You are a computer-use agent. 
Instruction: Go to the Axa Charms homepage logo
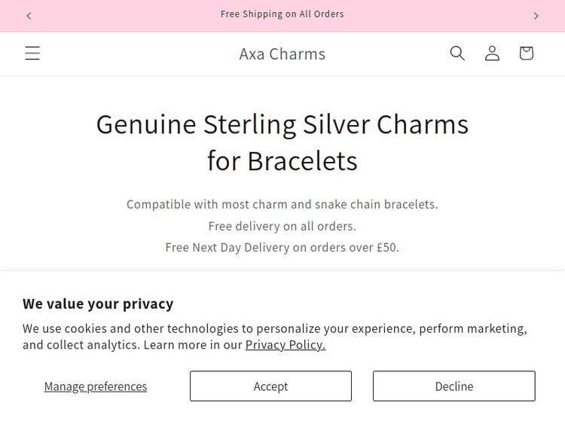[x=282, y=54]
